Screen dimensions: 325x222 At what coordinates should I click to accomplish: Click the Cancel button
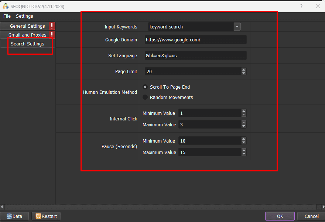[312, 216]
